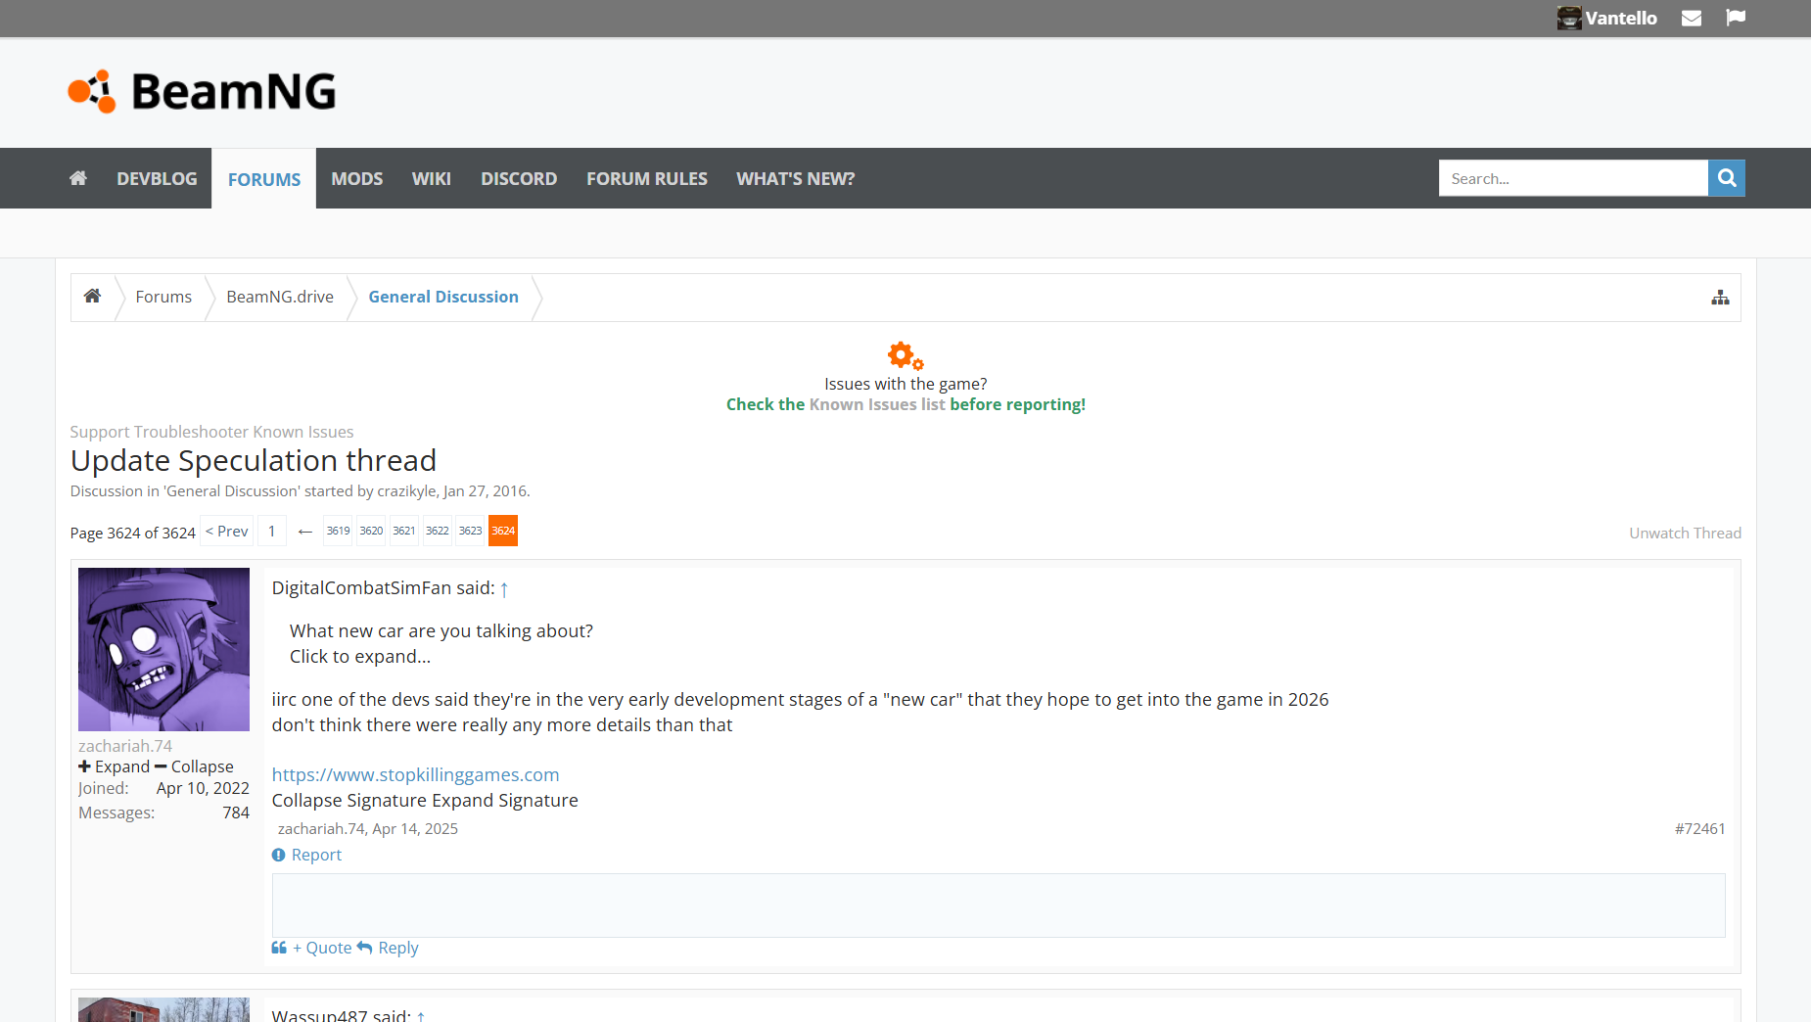Open the WIKI menu item

click(432, 178)
